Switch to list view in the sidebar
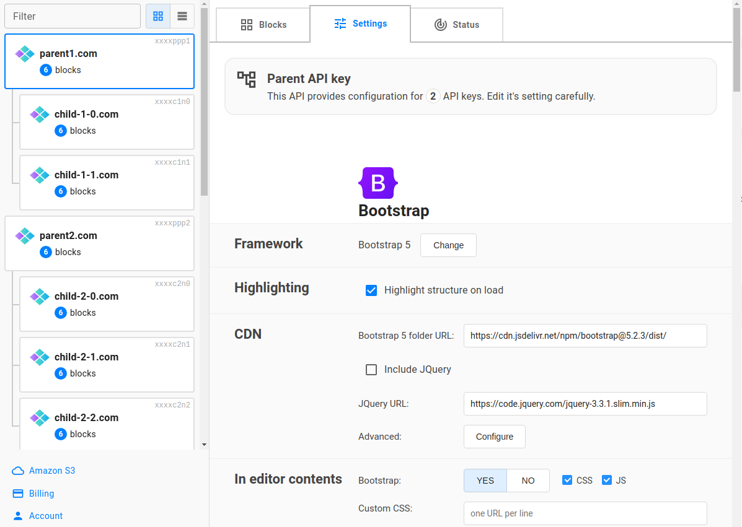 click(x=182, y=15)
